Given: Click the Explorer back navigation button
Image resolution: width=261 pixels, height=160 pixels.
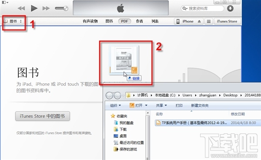Looking at the screenshot, I should pos(110,95).
